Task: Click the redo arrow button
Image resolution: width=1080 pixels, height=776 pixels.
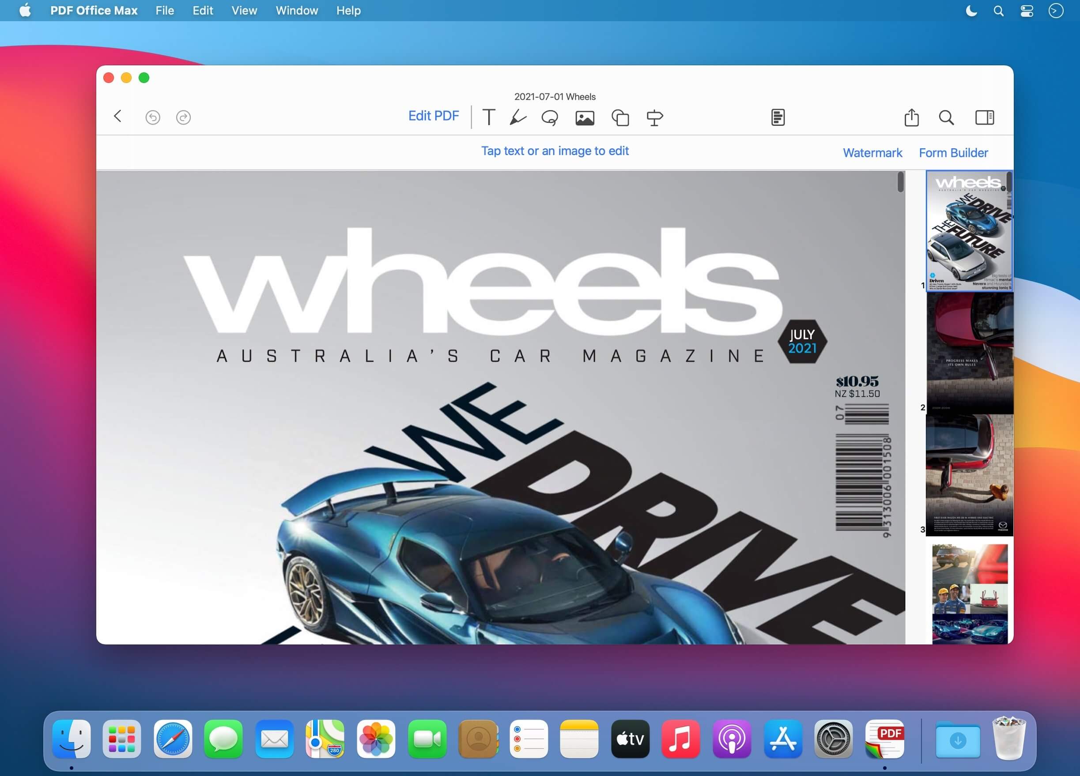Action: 183,117
